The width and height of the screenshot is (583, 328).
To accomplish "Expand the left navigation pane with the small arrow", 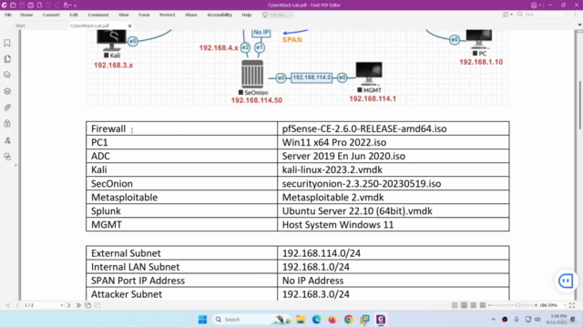I will [x=15, y=165].
